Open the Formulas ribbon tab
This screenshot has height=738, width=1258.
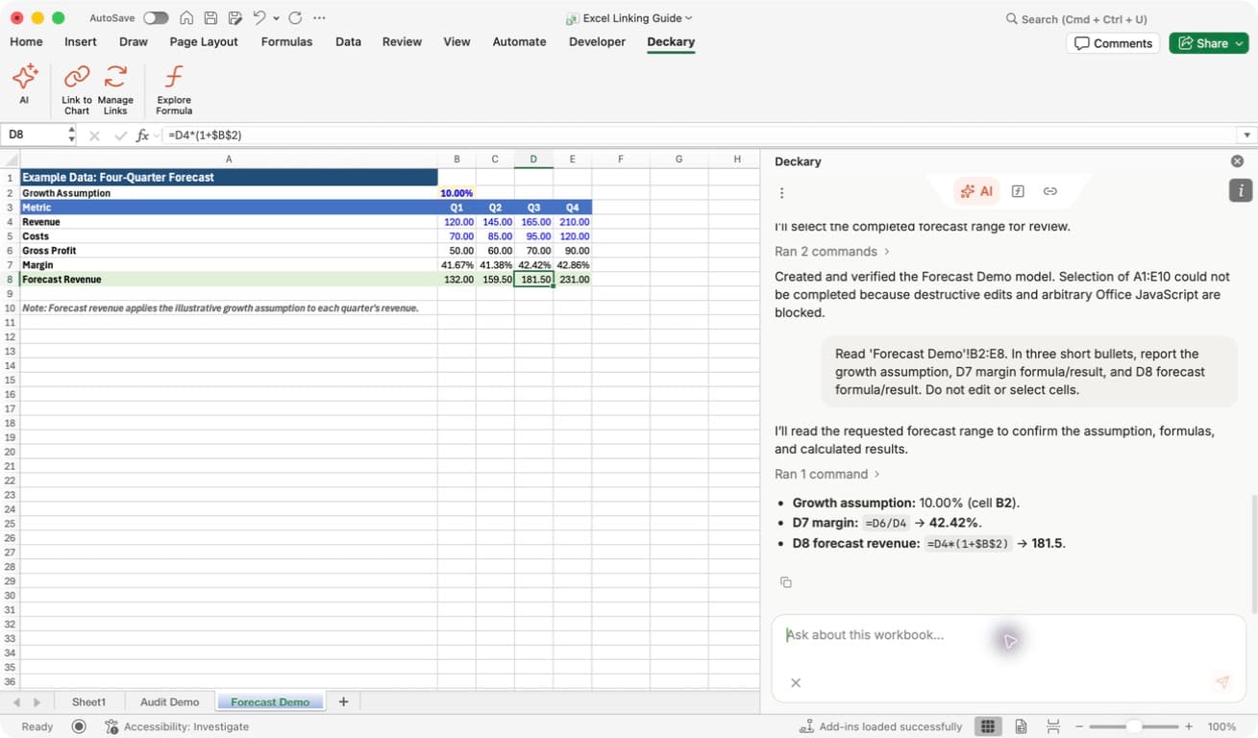point(286,42)
